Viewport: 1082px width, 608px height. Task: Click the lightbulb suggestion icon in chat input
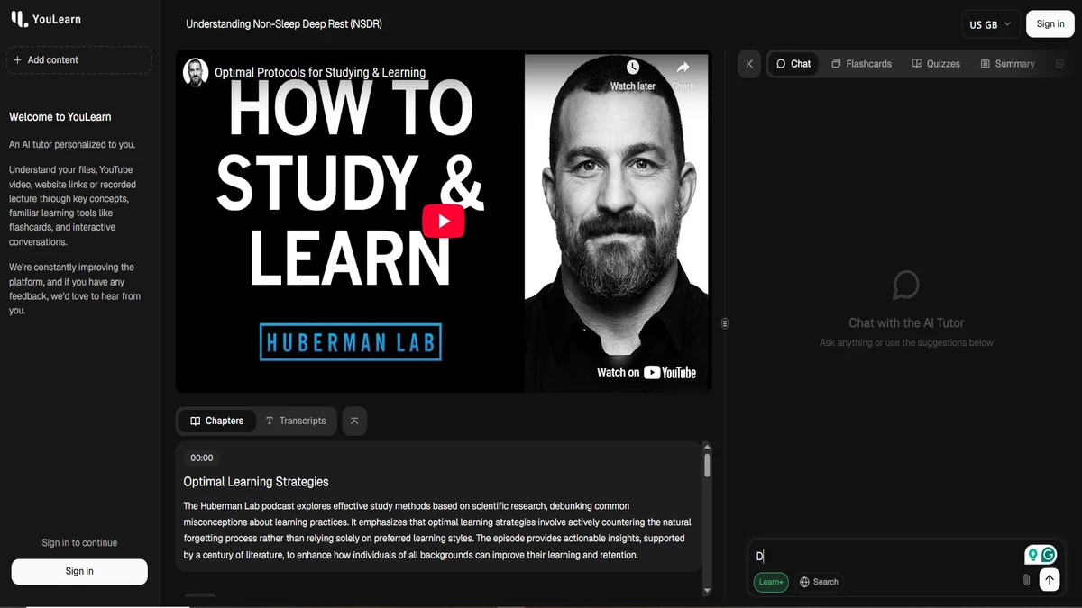[x=1032, y=555]
